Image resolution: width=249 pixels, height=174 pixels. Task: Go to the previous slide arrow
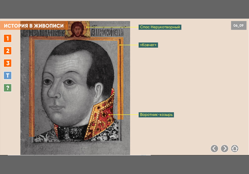click(x=214, y=149)
